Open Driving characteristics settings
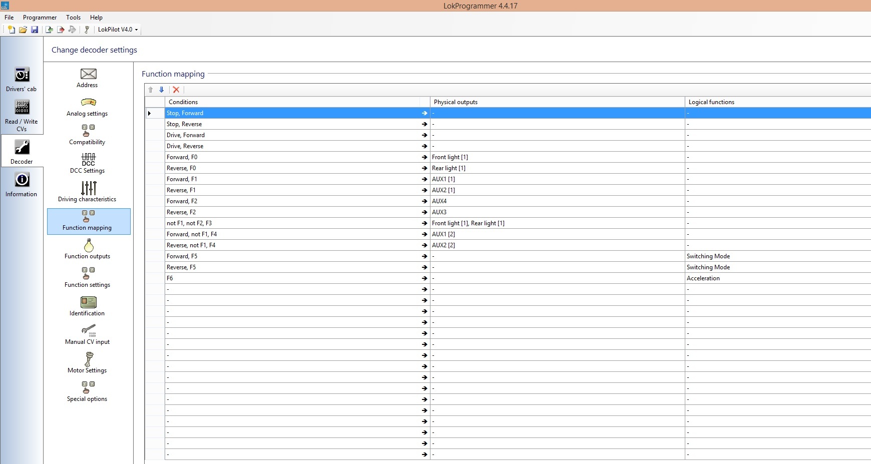Screen dimensions: 871x464 (88, 192)
